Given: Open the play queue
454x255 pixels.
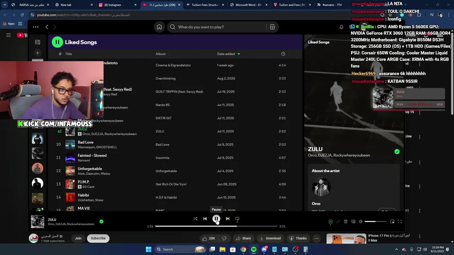Looking at the screenshot, I should (345, 222).
